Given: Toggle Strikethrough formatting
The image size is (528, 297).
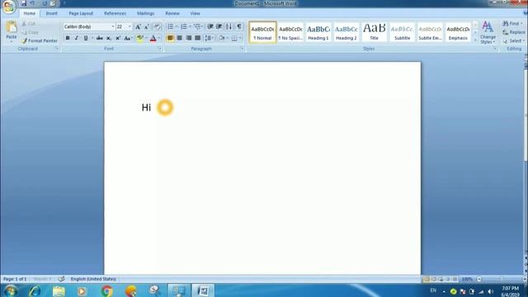Looking at the screenshot, I should pyautogui.click(x=100, y=38).
